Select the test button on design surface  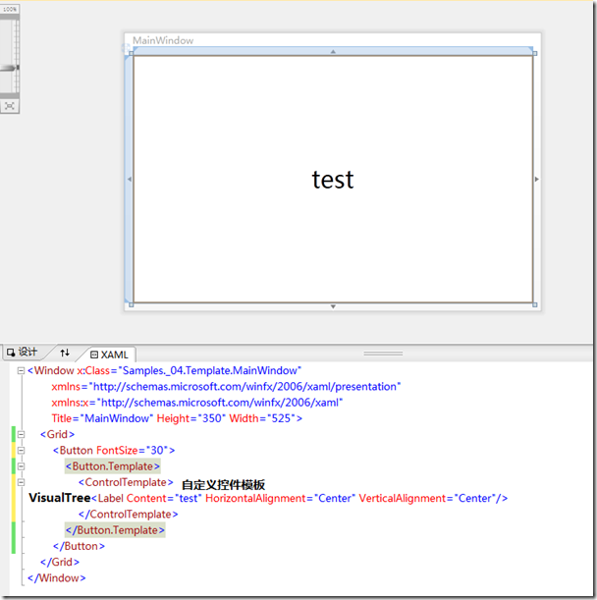[x=333, y=179]
